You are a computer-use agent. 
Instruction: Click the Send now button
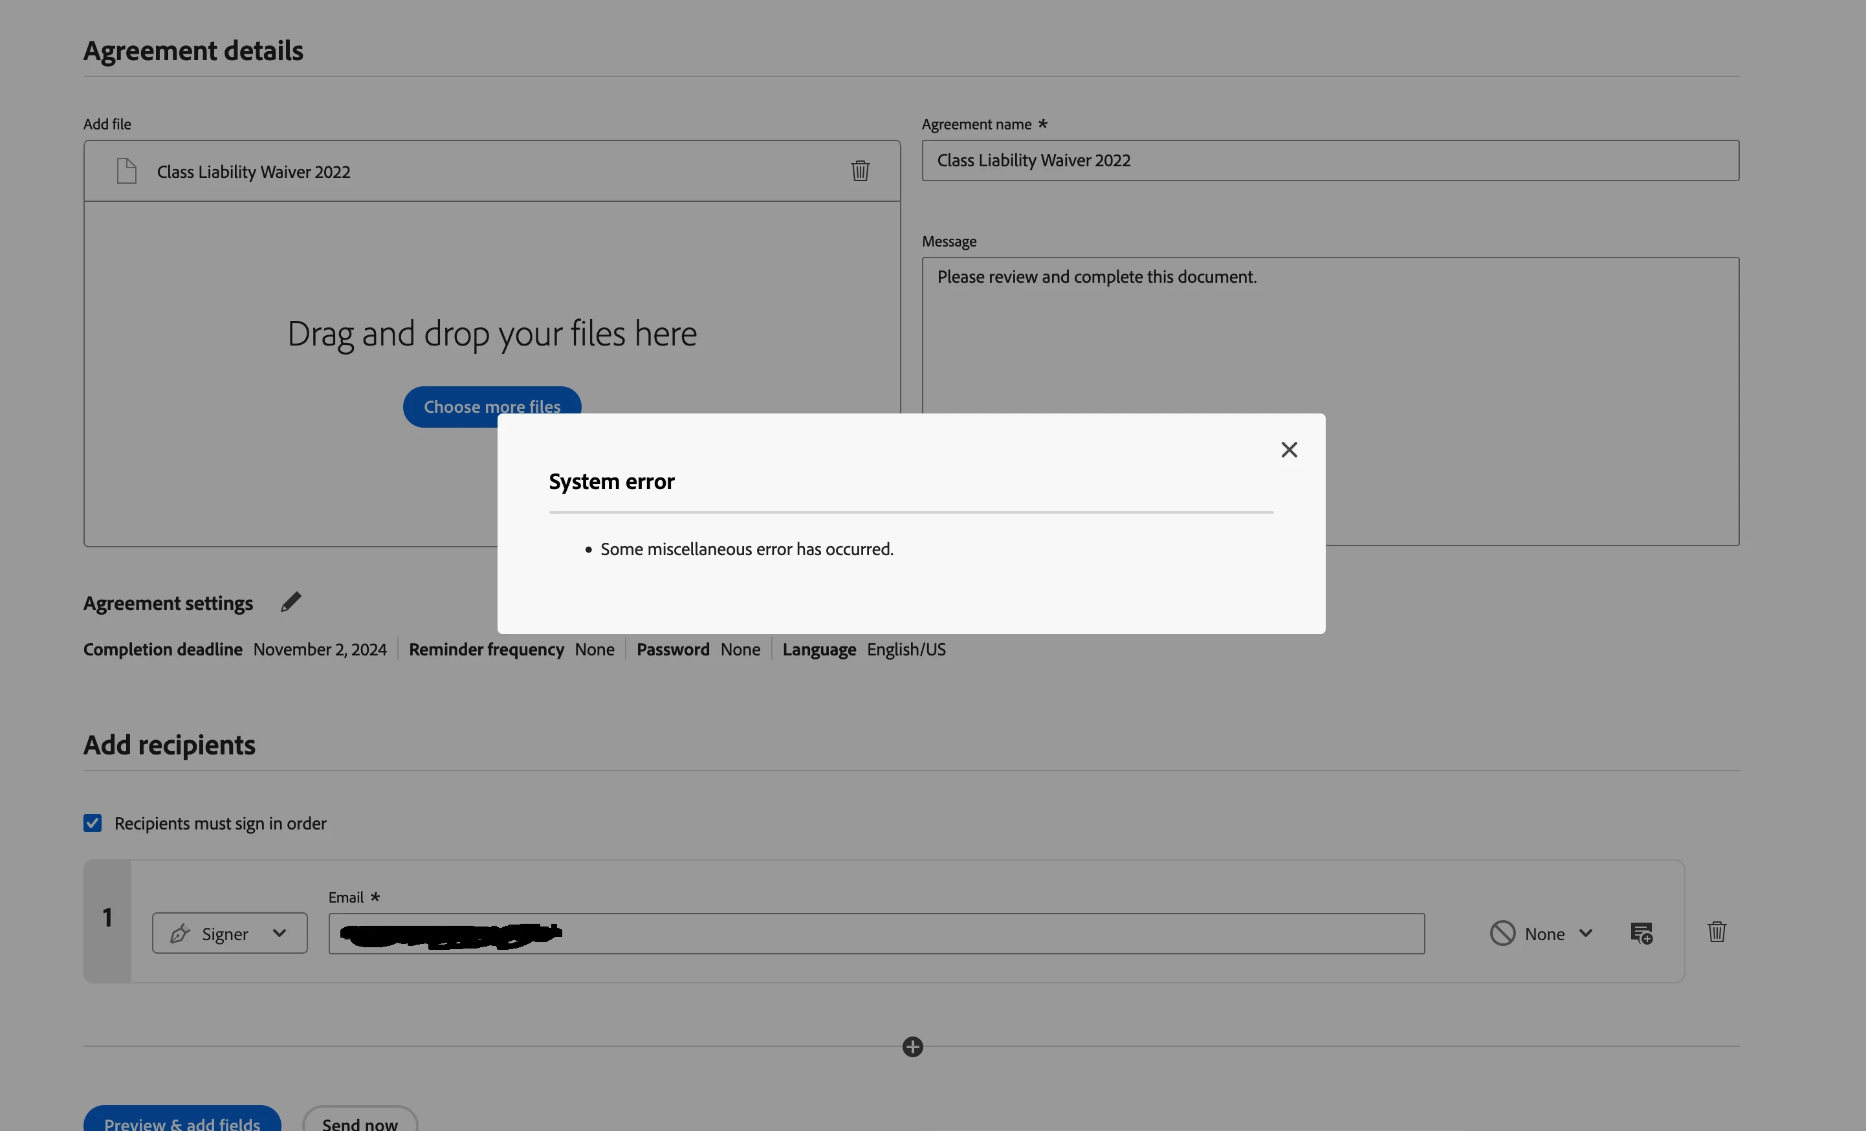pyautogui.click(x=360, y=1123)
